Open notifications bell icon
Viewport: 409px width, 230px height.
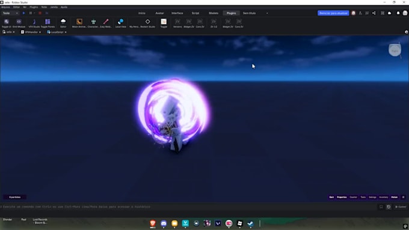point(398,13)
